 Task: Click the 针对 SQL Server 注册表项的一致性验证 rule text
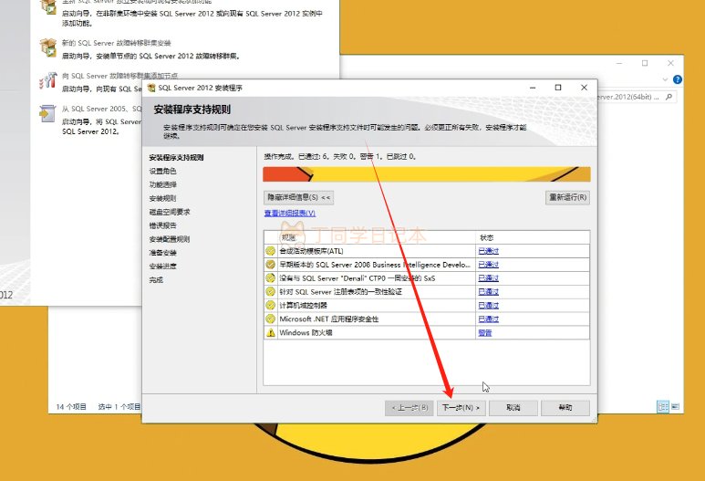(x=340, y=291)
